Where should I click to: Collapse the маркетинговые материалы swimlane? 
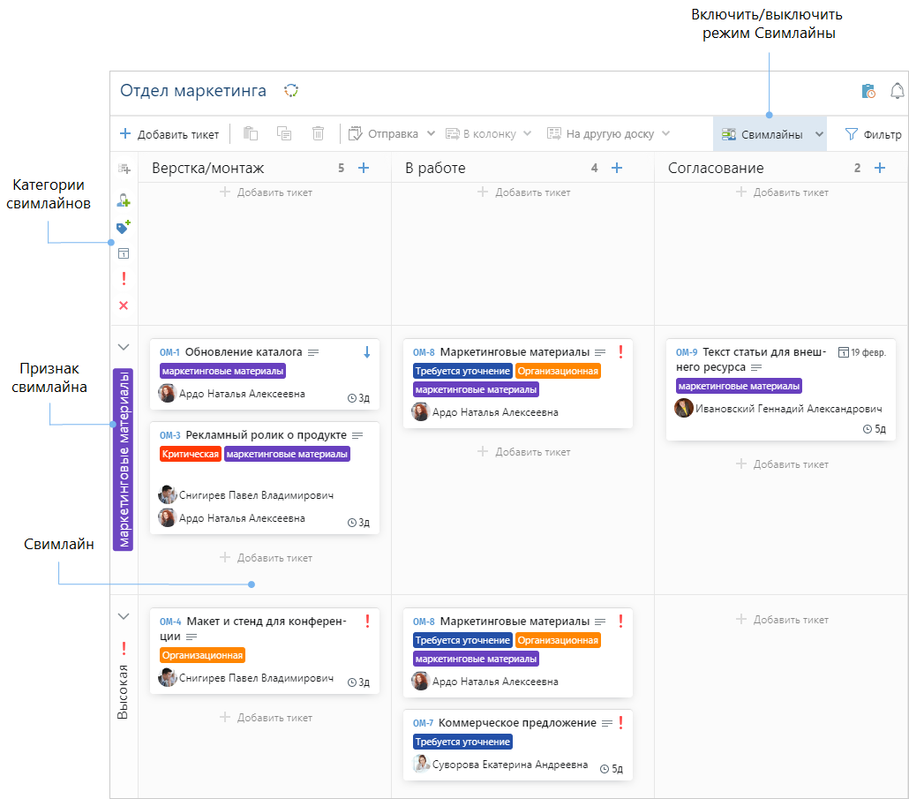coord(124,347)
